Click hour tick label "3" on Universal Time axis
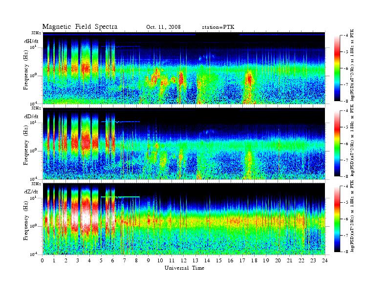Screen dimensions: 387x299 click(x=78, y=260)
